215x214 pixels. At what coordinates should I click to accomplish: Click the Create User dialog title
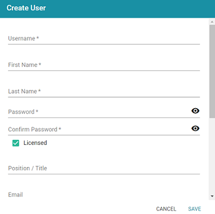click(26, 8)
